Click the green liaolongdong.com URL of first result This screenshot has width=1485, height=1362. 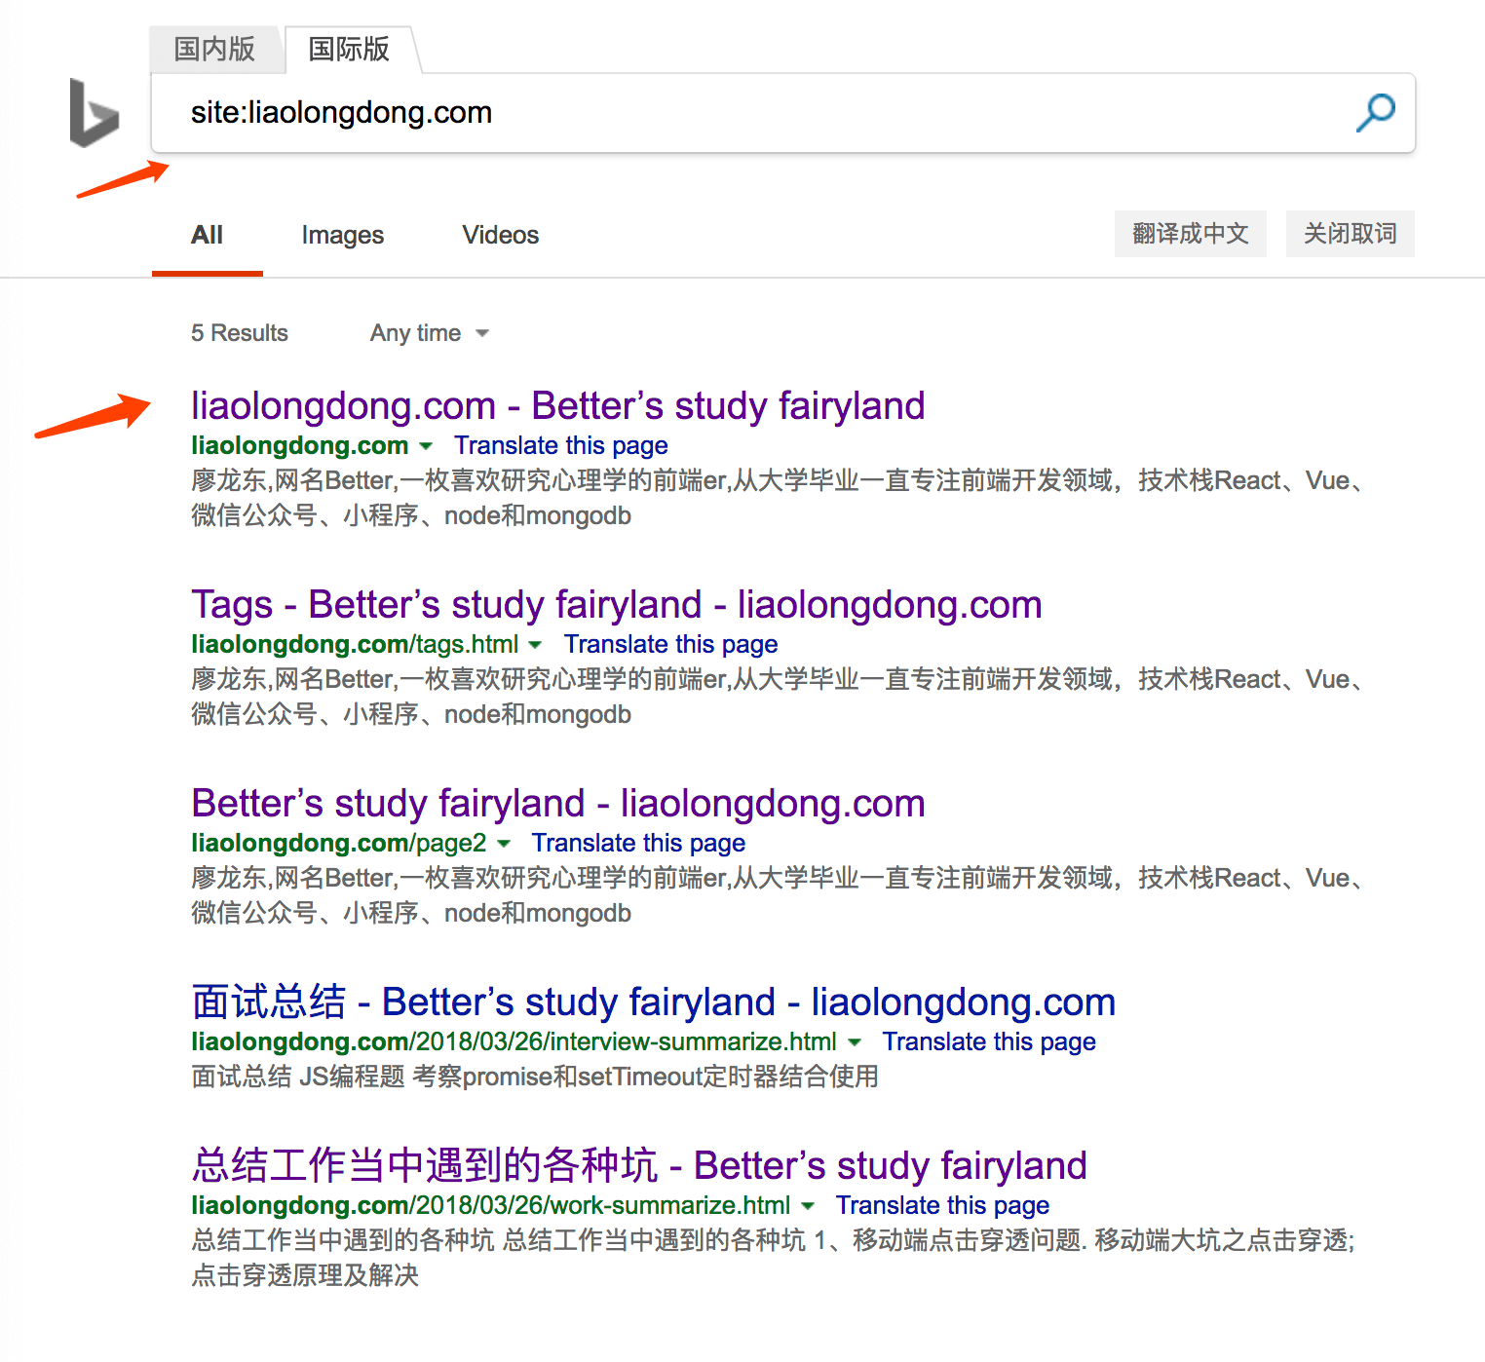point(299,445)
